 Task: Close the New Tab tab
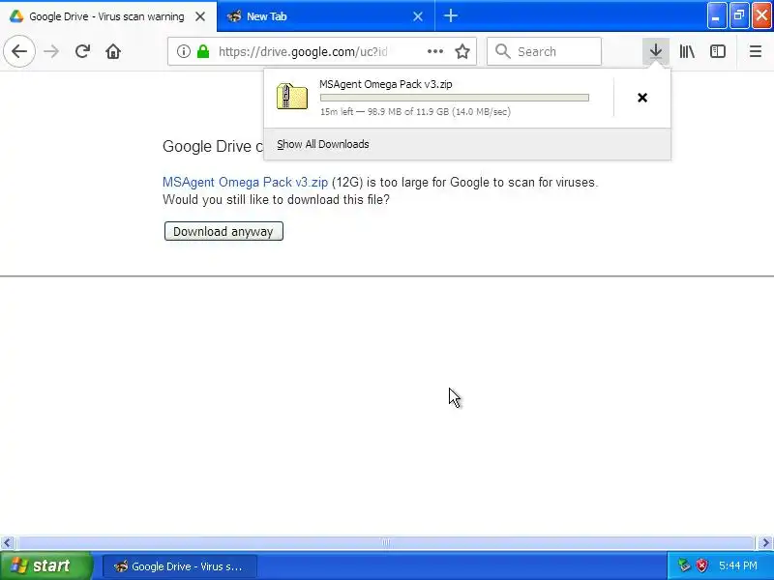tap(418, 16)
